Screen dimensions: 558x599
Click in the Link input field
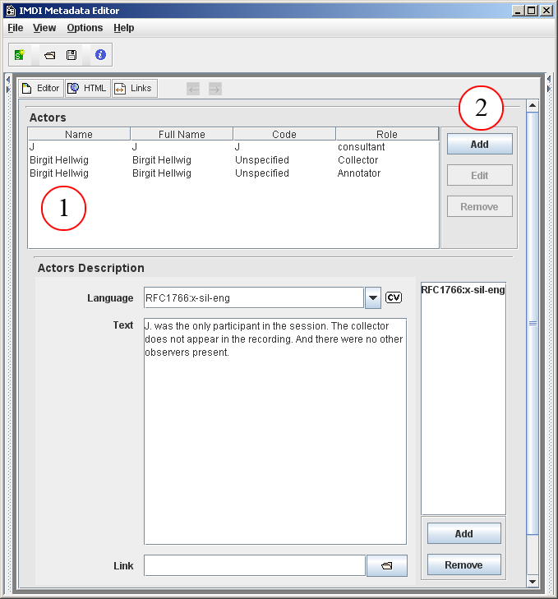pos(254,565)
